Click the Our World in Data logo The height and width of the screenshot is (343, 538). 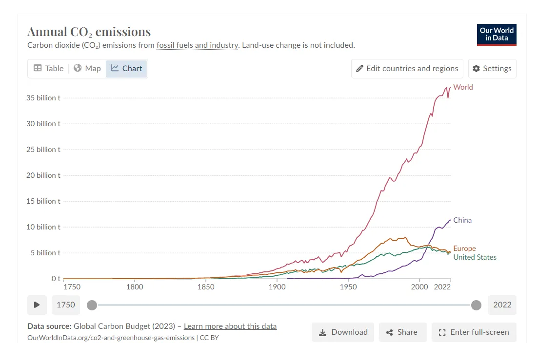[x=497, y=35]
